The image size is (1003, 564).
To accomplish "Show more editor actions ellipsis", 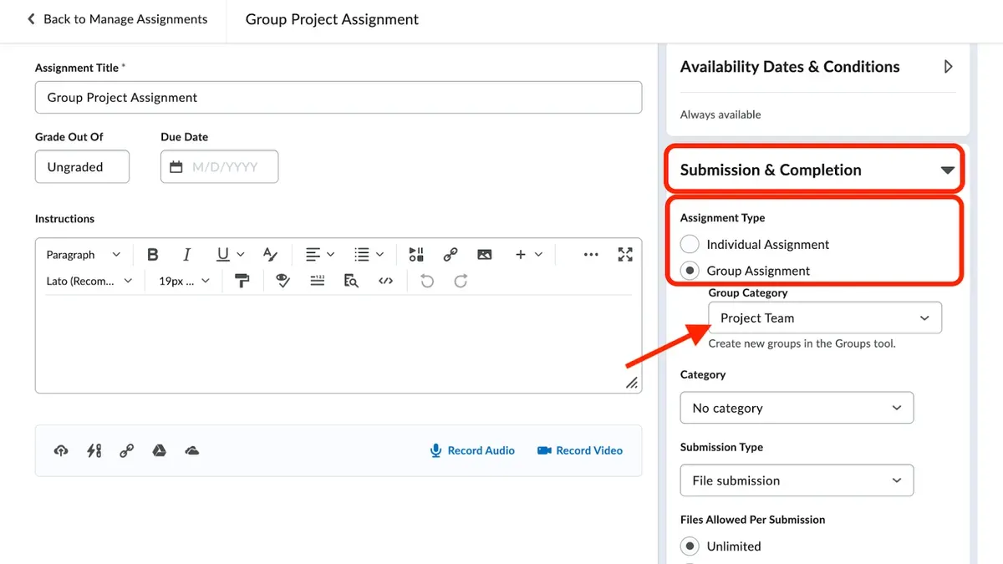I will 591,255.
